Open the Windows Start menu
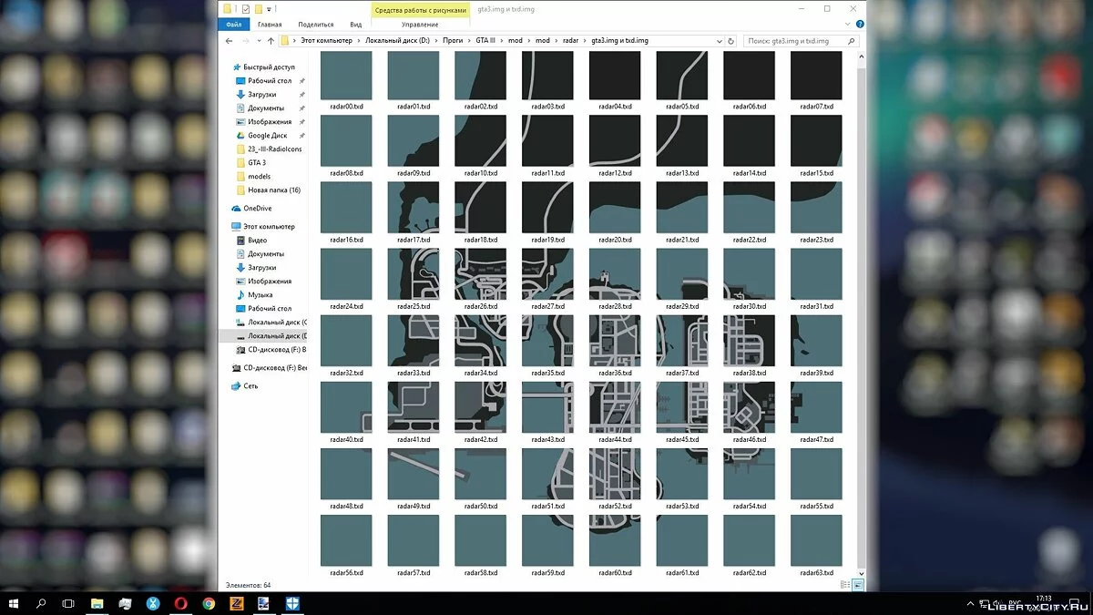1093x615 pixels. (14, 603)
